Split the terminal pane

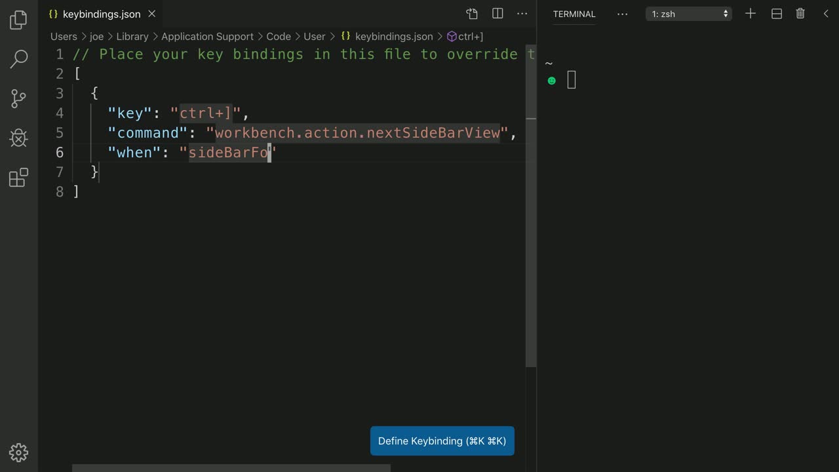click(x=777, y=14)
